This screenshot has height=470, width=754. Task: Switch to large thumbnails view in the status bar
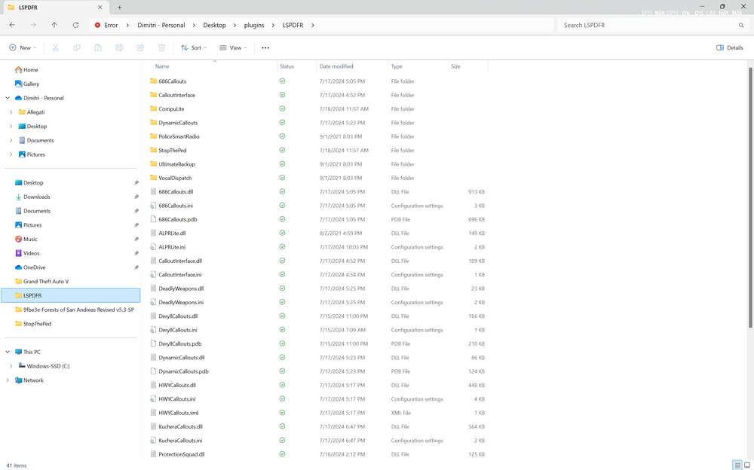[x=747, y=465]
